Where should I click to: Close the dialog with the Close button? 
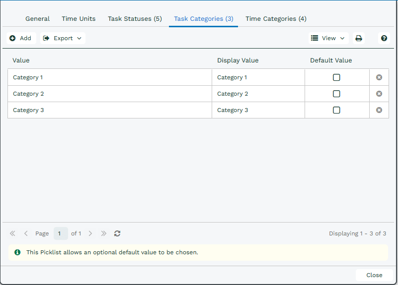click(x=374, y=275)
